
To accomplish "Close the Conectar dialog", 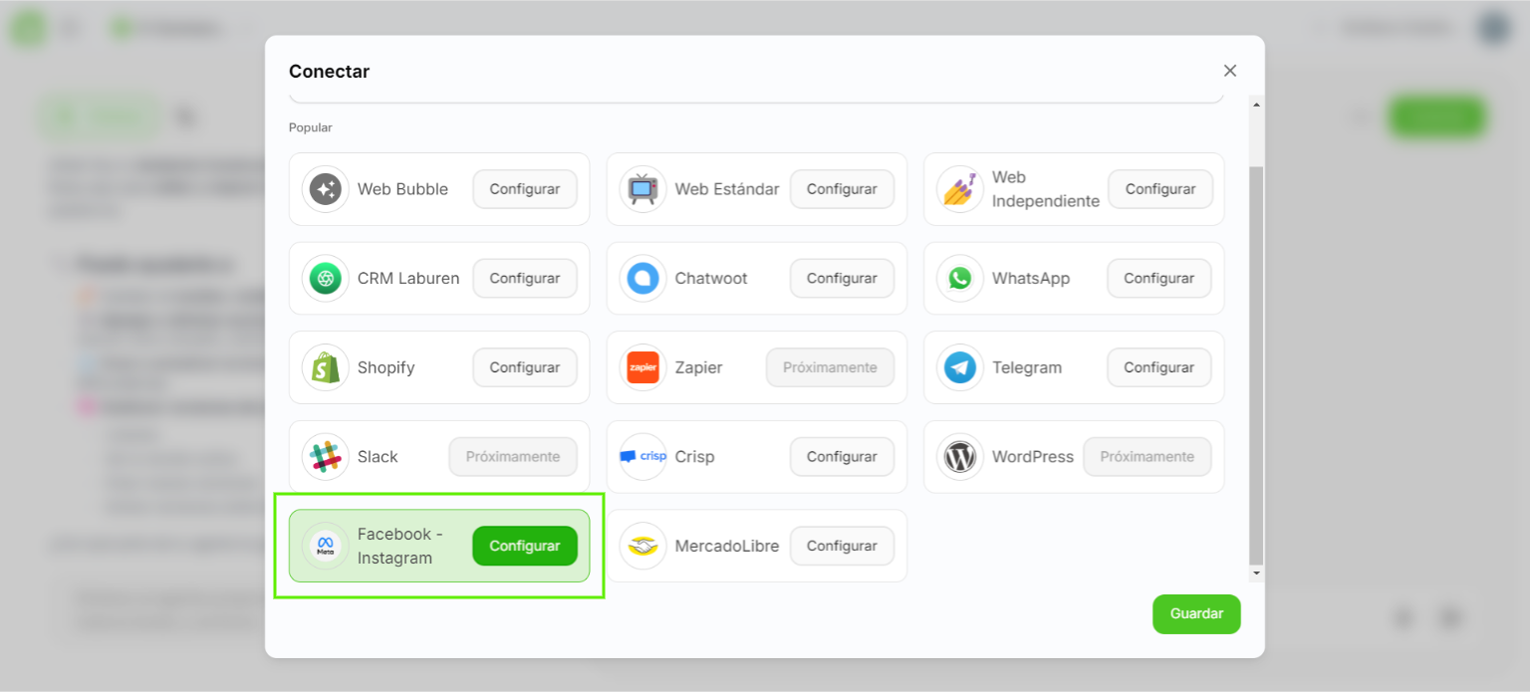I will (x=1230, y=71).
